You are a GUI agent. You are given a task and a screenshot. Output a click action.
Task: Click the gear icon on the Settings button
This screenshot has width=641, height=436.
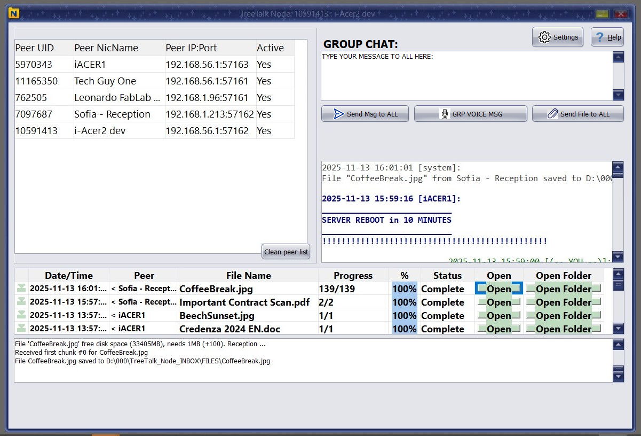point(544,37)
